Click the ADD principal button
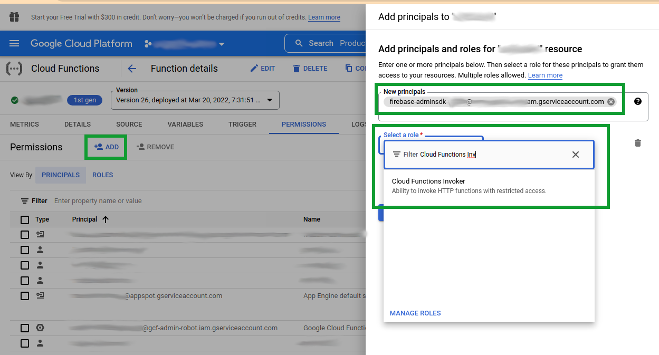659x355 pixels. (x=106, y=147)
